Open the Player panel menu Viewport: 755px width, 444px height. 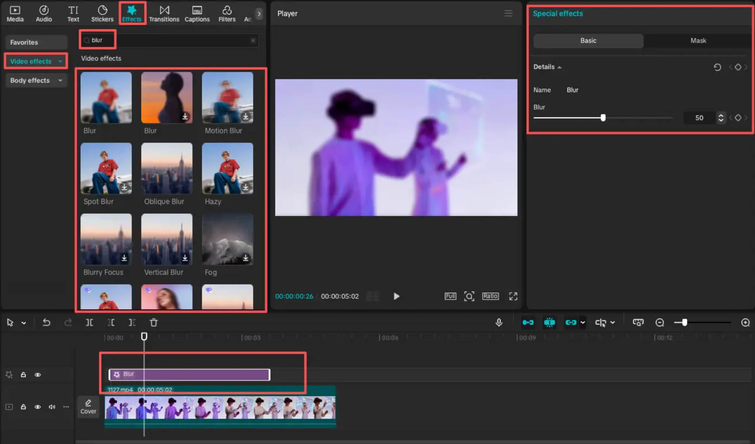(508, 13)
